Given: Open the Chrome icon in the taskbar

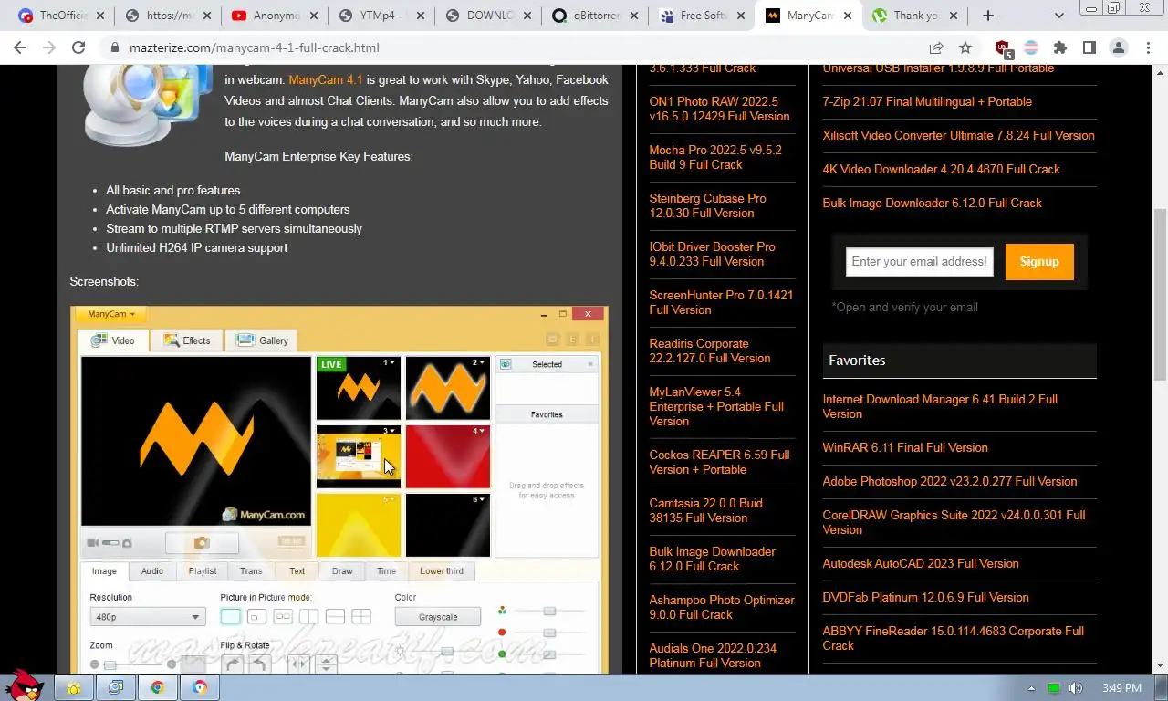Looking at the screenshot, I should pyautogui.click(x=158, y=687).
